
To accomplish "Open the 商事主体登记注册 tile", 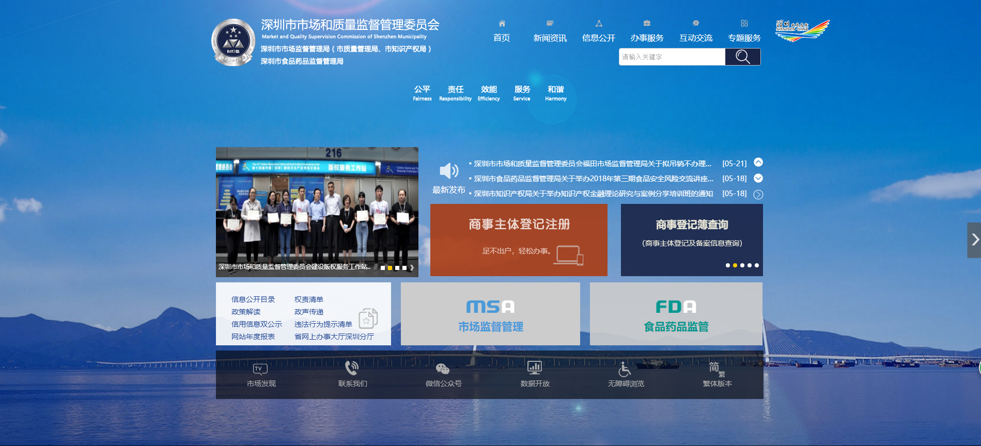I will click(x=519, y=240).
